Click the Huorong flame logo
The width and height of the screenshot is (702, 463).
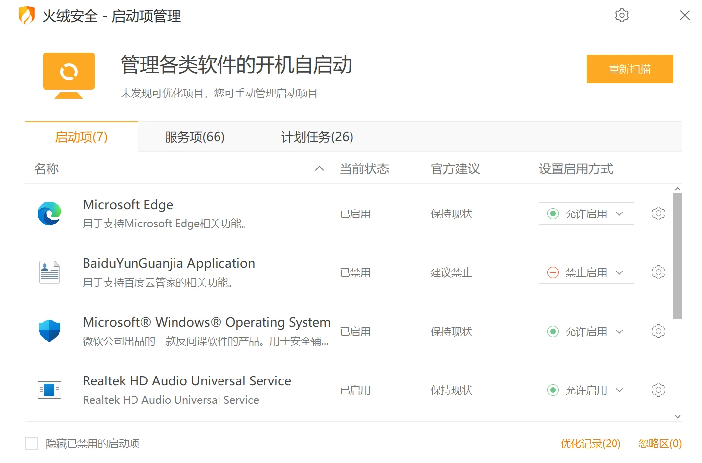tap(27, 15)
